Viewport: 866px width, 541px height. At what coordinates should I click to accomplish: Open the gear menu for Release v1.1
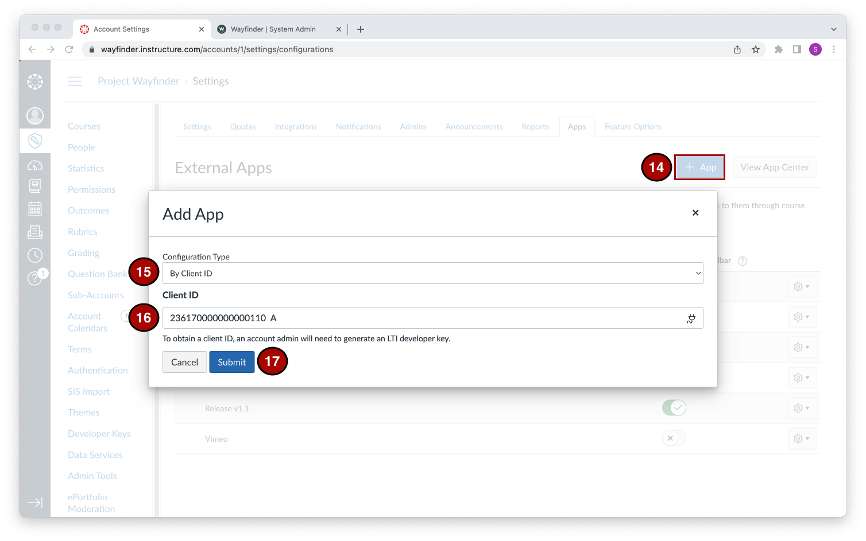pyautogui.click(x=802, y=408)
